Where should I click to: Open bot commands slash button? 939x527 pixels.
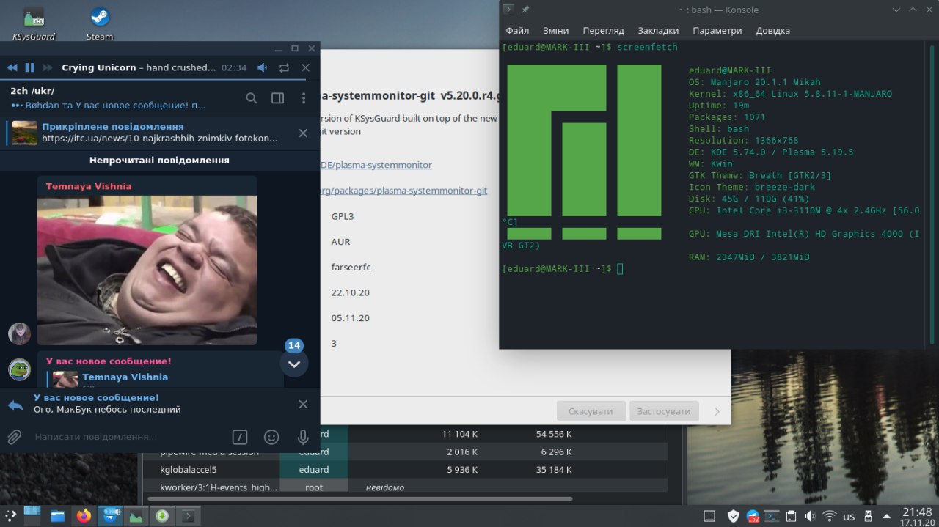pos(240,437)
